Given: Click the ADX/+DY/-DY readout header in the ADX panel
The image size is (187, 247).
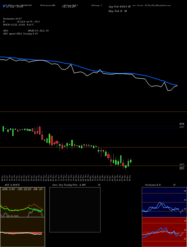Looking at the screenshot, I should tap(22, 189).
